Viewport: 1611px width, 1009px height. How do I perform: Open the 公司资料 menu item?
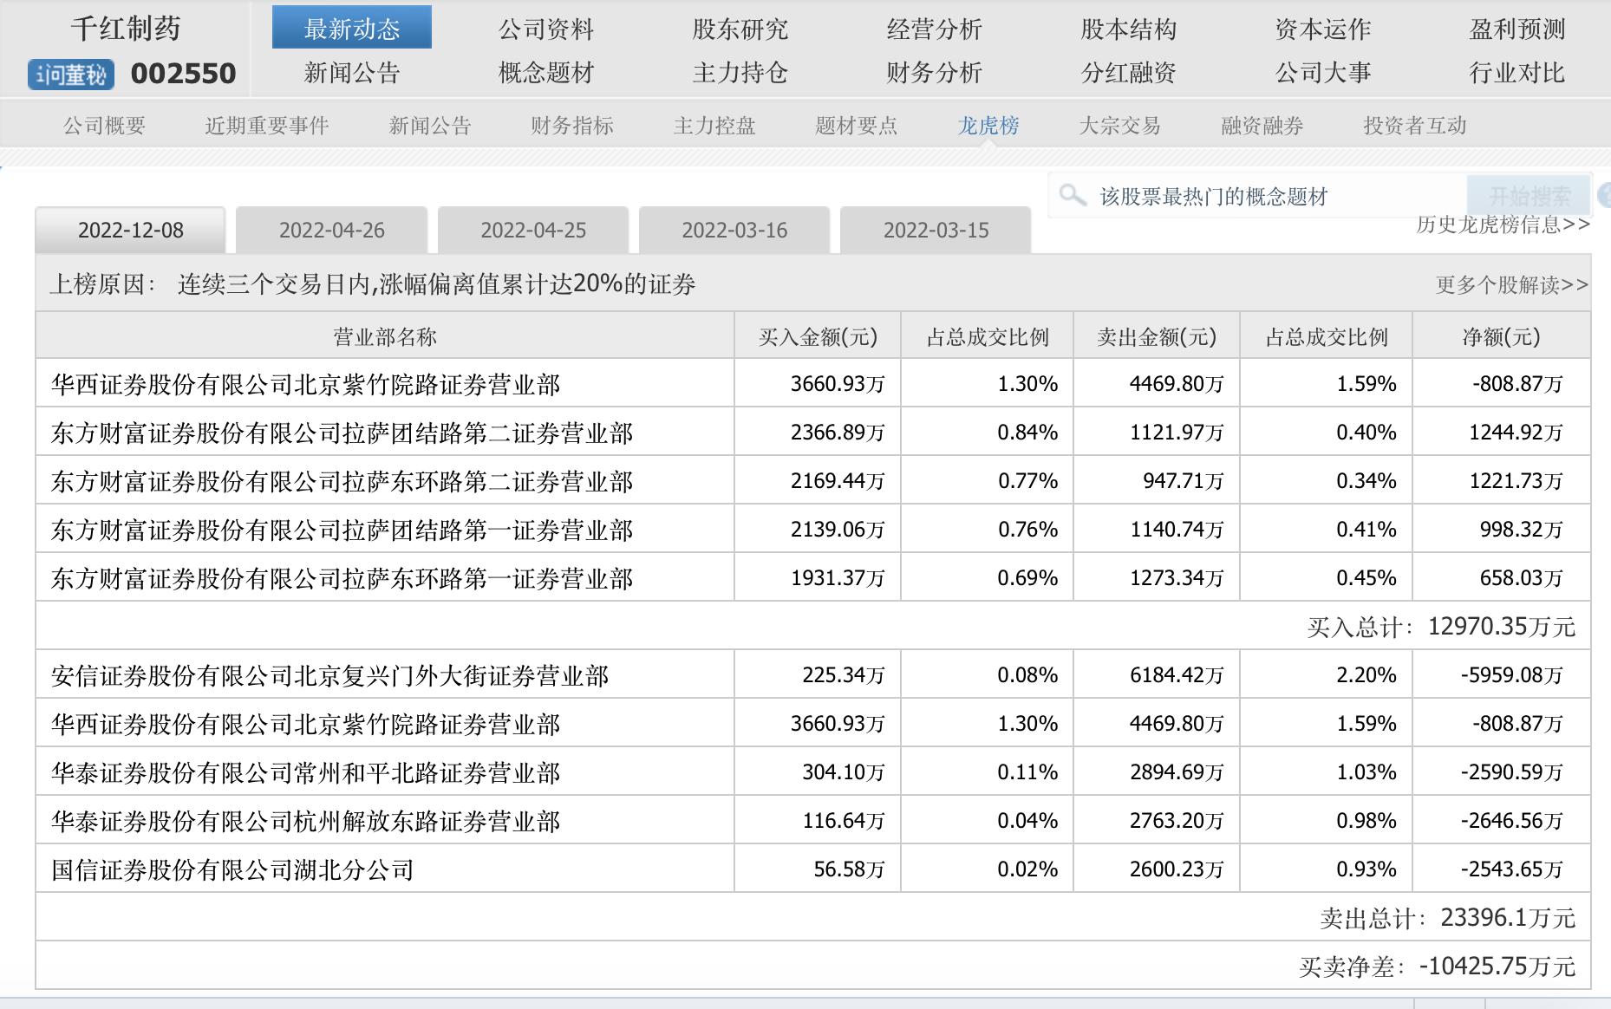[546, 29]
